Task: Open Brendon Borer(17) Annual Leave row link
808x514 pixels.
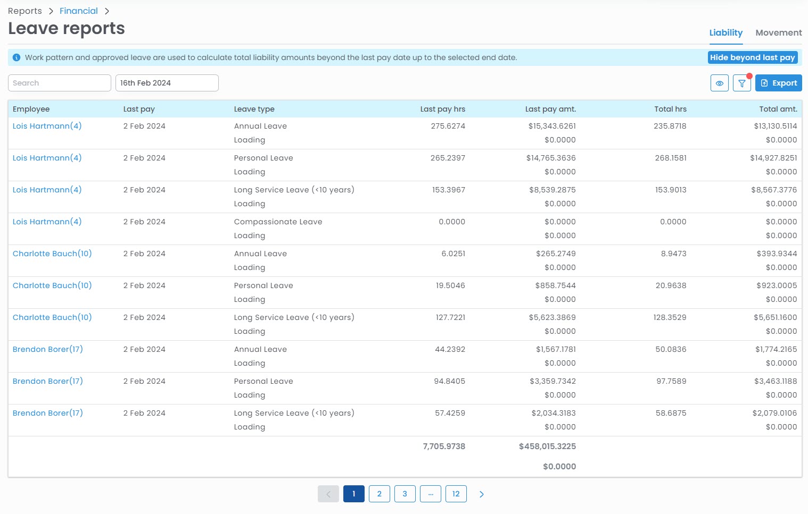Action: click(x=48, y=349)
